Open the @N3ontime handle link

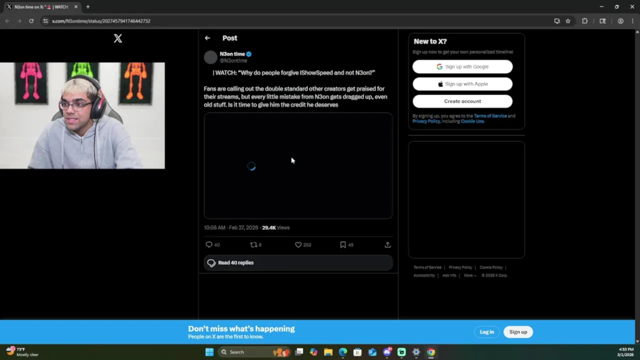[233, 60]
